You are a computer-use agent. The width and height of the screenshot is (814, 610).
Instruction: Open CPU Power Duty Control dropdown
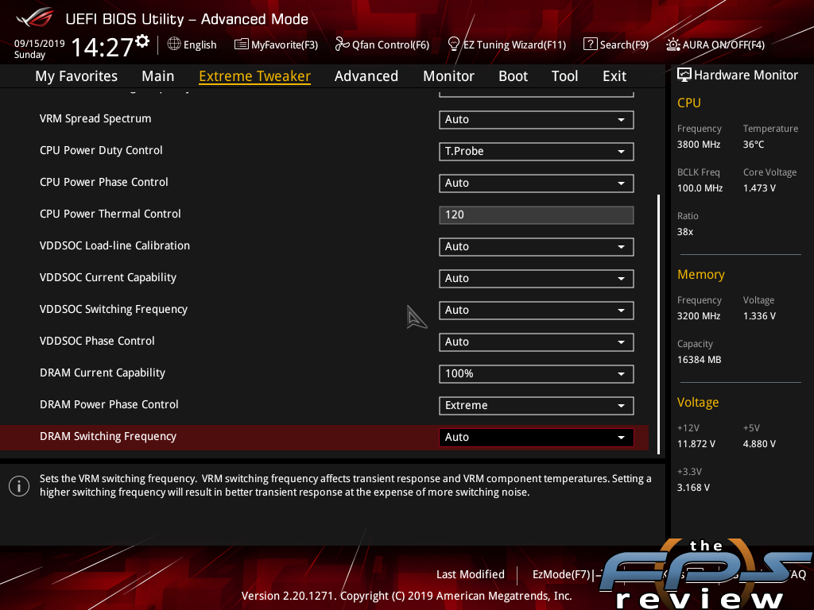[537, 152]
